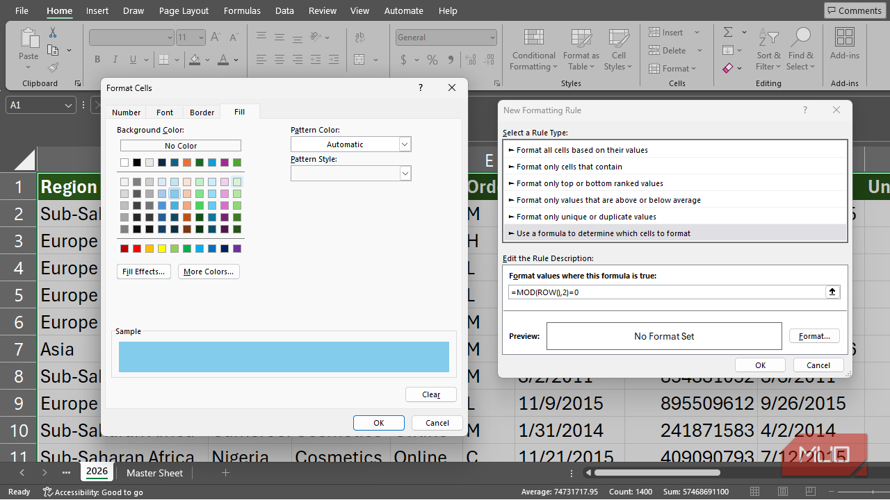
Task: Click the Accessibility status bar entry
Action: pyautogui.click(x=92, y=492)
